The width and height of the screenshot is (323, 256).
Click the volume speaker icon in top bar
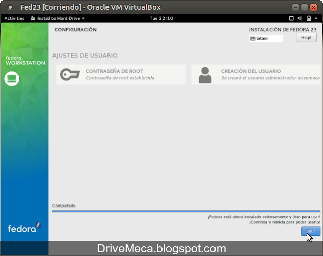point(300,18)
